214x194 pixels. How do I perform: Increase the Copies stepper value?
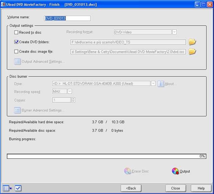point(73,99)
